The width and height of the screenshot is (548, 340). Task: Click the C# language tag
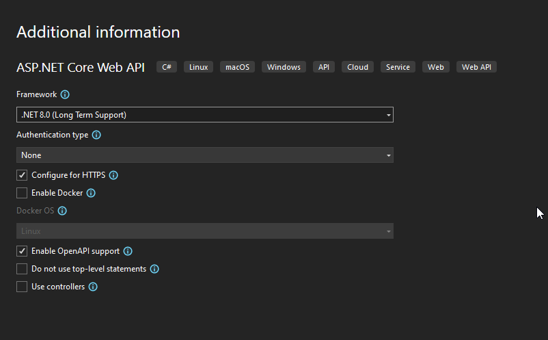[x=167, y=67]
